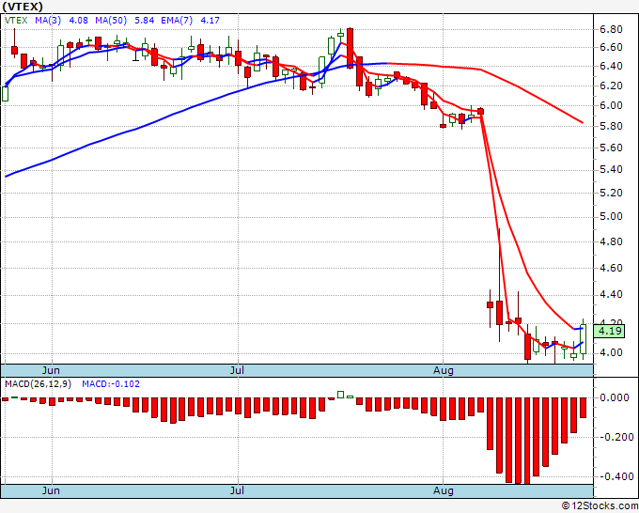Click the VTEX legend label

pos(16,20)
